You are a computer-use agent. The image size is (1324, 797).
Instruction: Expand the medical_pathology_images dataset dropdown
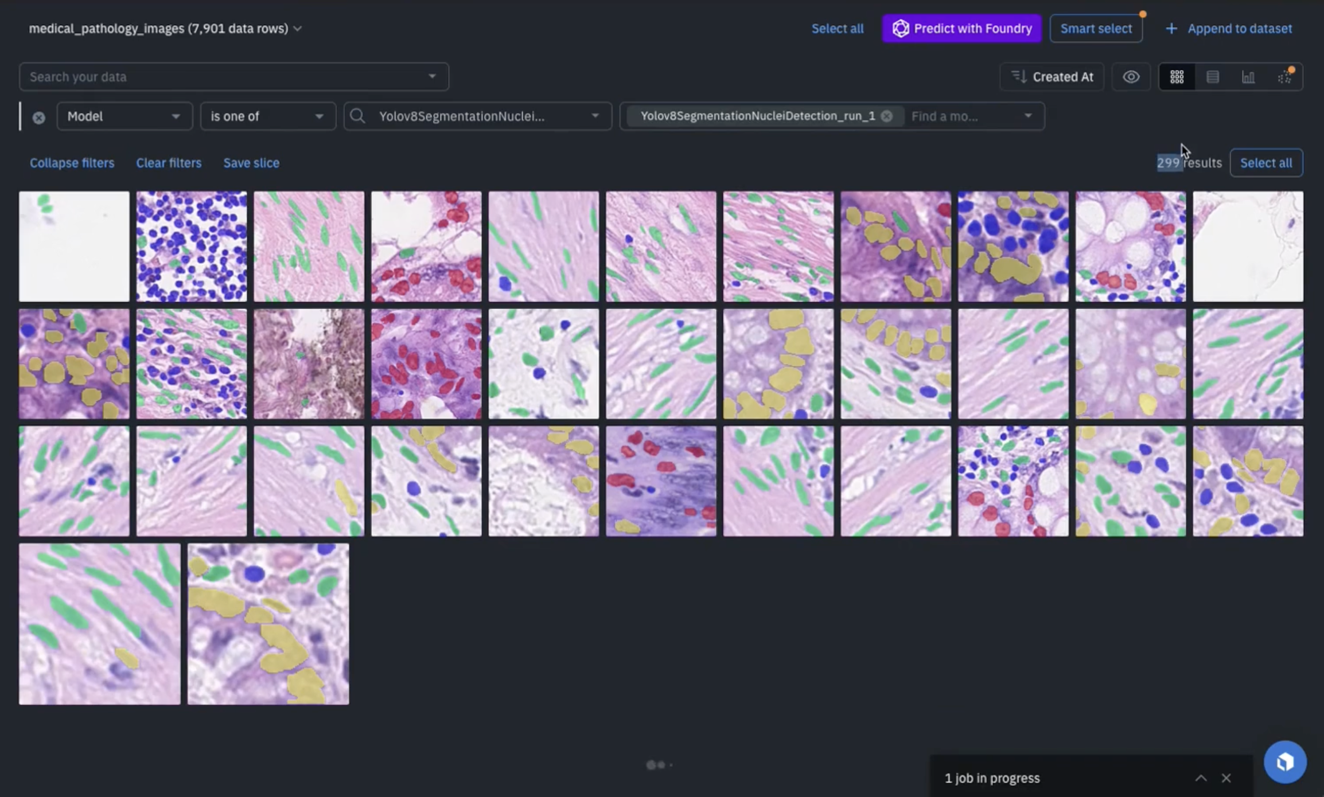pos(297,29)
